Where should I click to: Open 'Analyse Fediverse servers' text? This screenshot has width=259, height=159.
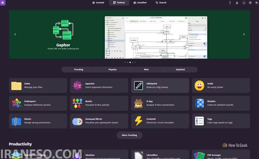37,105
